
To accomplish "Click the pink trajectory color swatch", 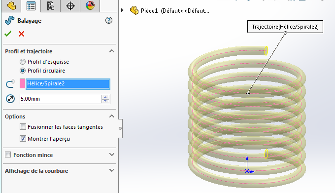I will 22,83.
